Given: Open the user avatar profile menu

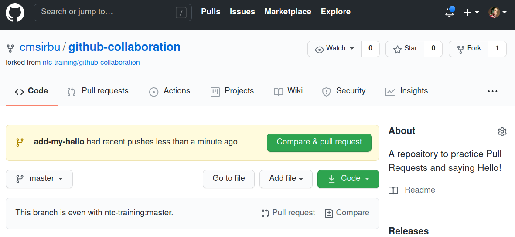Looking at the screenshot, I should point(497,12).
